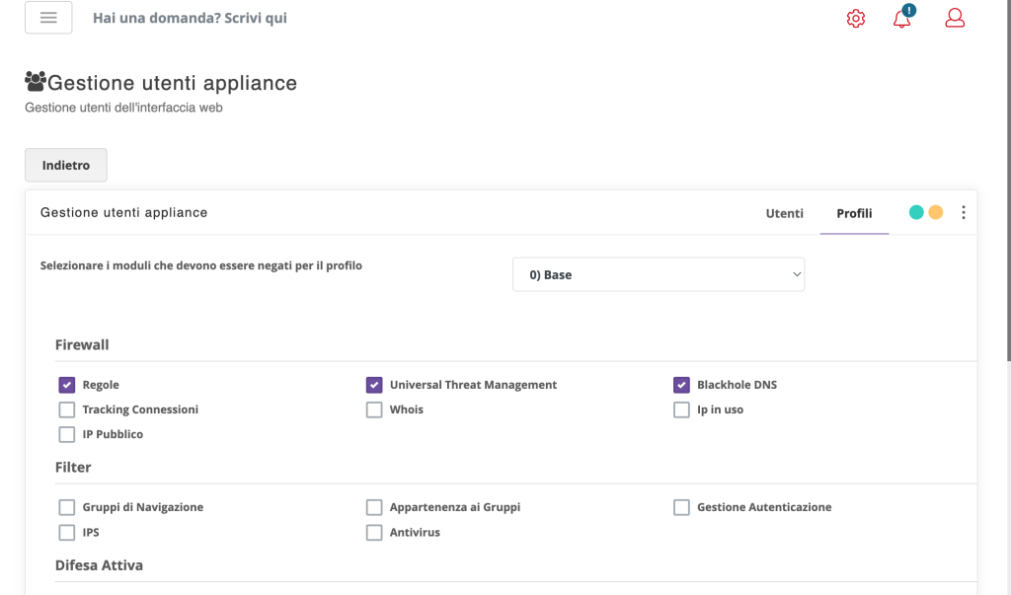Open the user account icon

(953, 18)
